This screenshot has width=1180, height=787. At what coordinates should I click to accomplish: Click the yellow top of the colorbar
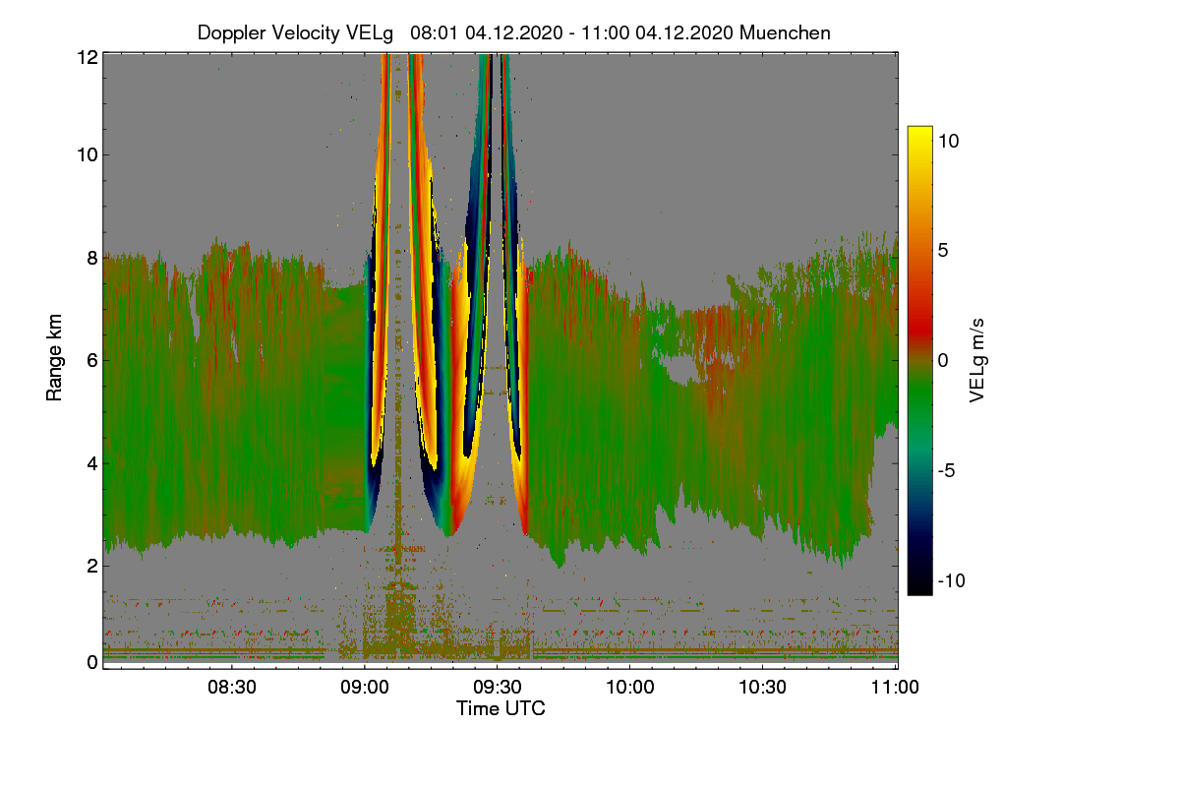[x=919, y=133]
